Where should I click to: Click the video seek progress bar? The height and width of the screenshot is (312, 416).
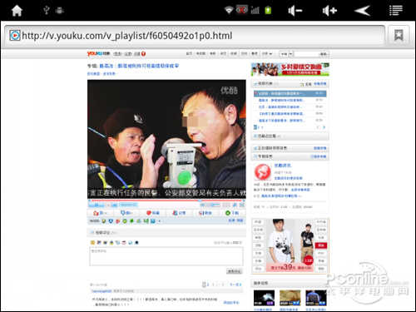tap(166, 201)
